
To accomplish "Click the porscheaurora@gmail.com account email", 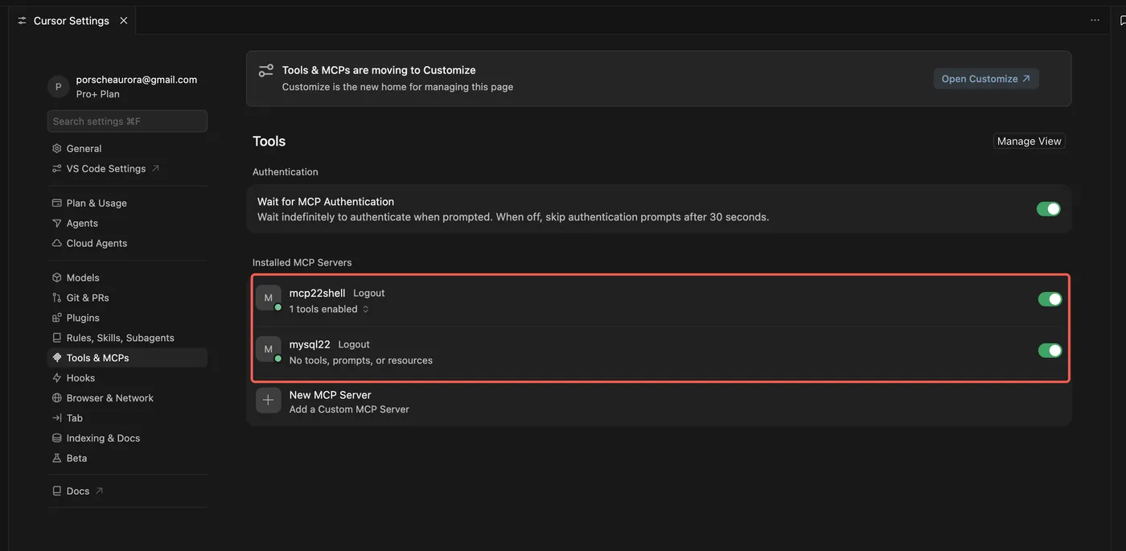I will pyautogui.click(x=137, y=80).
